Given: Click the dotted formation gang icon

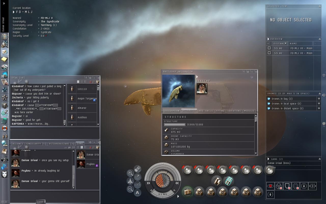Looking at the screenshot, I should click(x=313, y=186).
